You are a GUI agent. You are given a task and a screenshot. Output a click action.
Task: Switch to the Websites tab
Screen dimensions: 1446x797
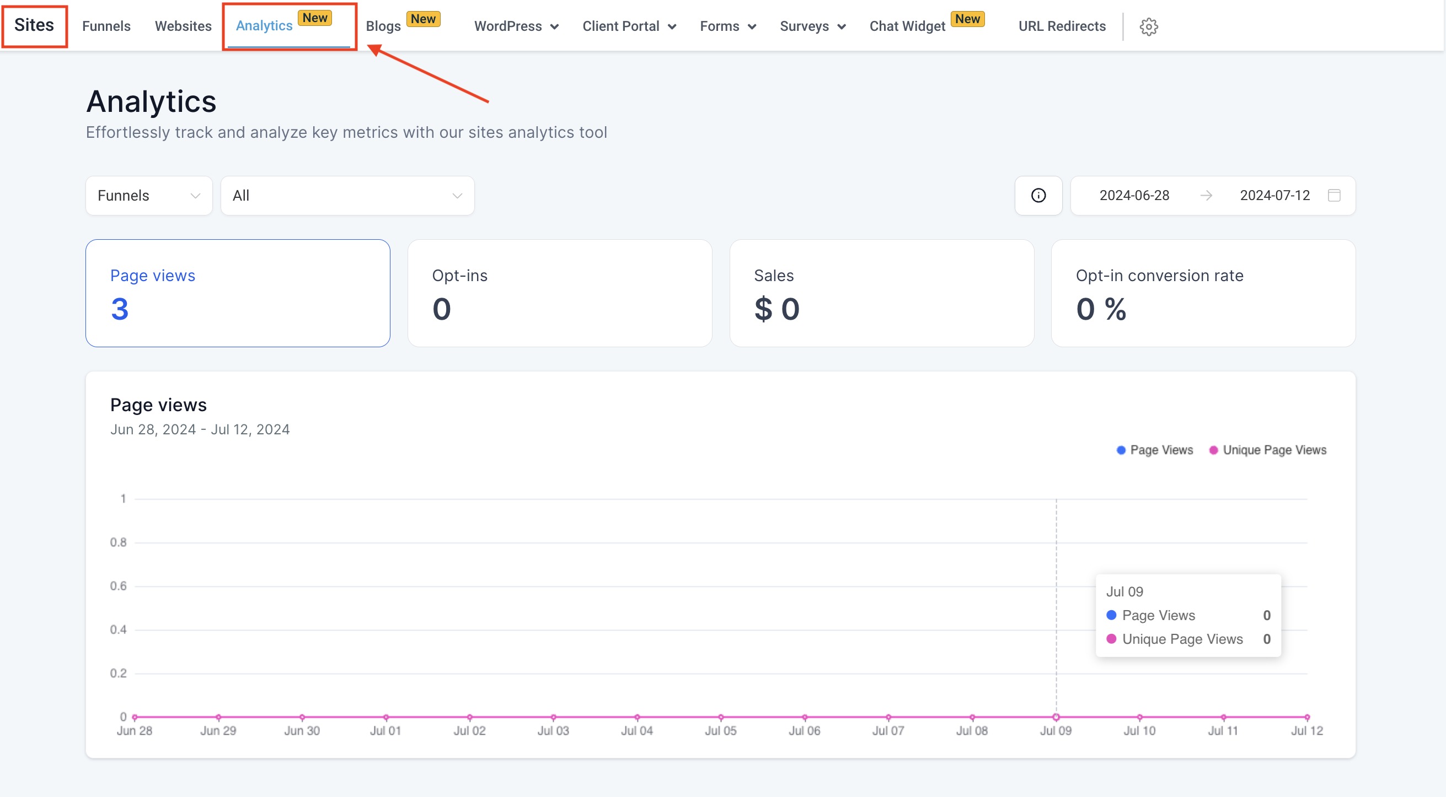183,26
